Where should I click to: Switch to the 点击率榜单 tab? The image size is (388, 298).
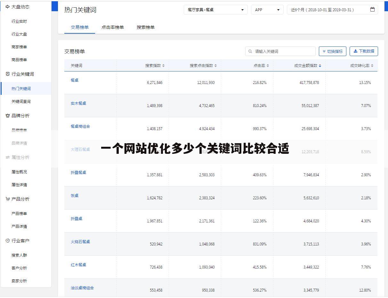point(113,27)
